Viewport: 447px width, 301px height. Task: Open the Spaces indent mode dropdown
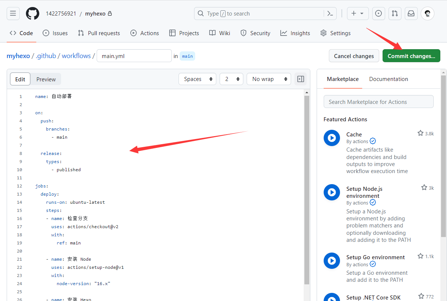197,79
